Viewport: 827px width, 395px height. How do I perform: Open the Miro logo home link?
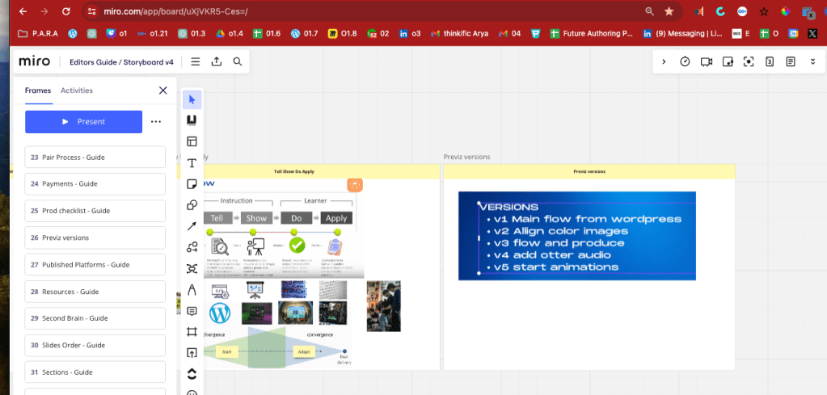(x=34, y=61)
